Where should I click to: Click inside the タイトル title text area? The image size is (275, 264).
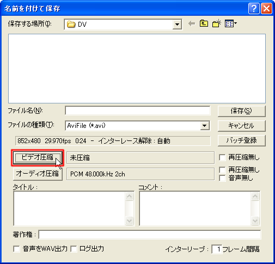pos(69,208)
